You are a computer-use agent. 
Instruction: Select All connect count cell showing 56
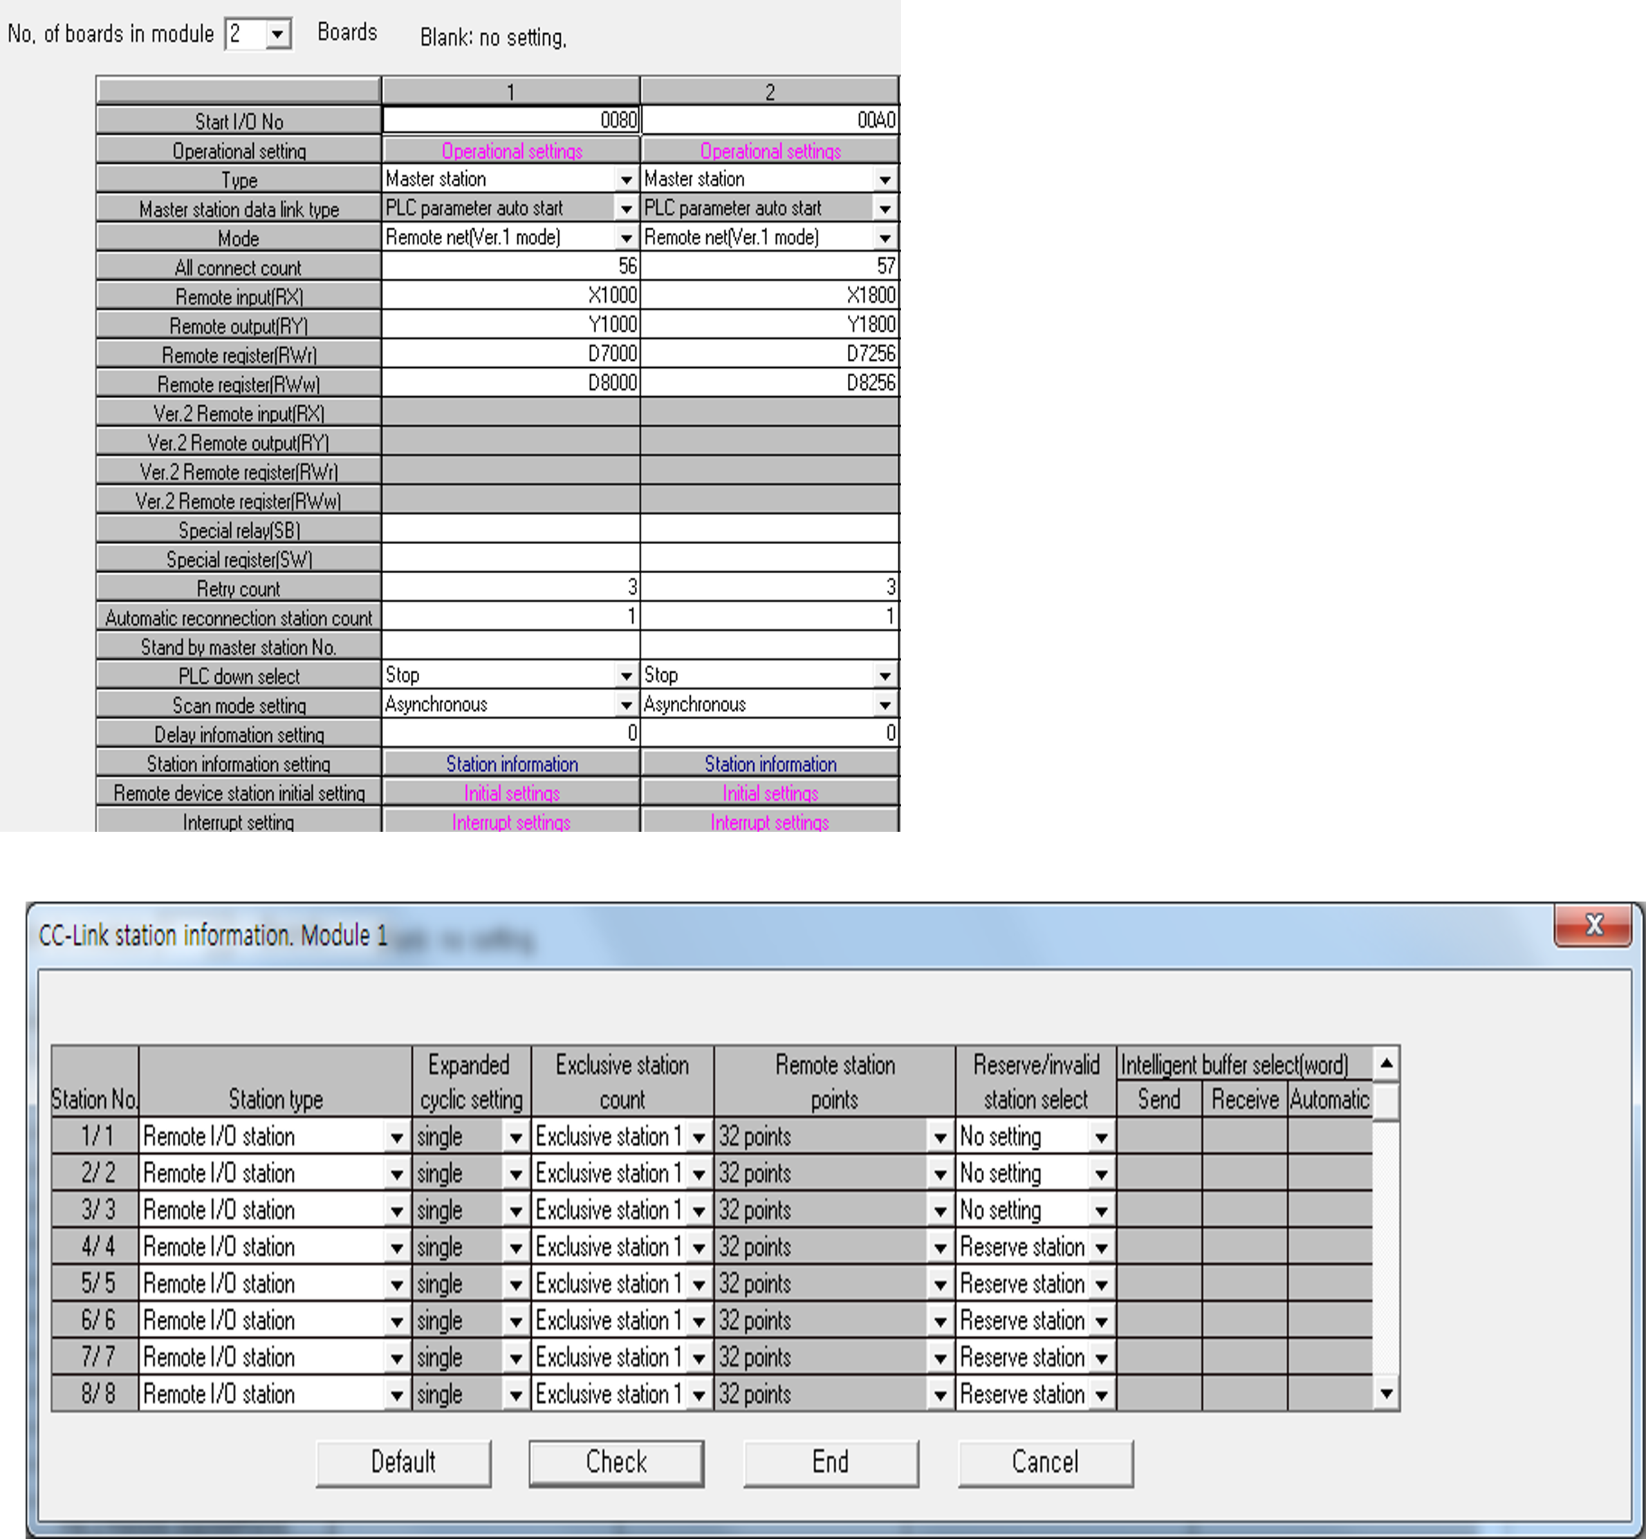click(511, 267)
